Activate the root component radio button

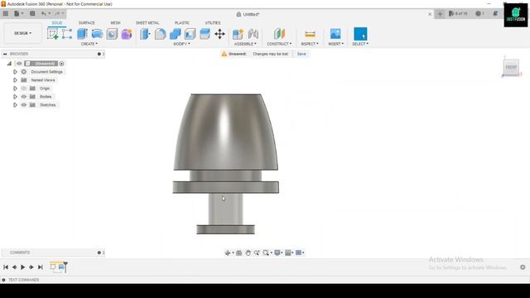tap(61, 64)
